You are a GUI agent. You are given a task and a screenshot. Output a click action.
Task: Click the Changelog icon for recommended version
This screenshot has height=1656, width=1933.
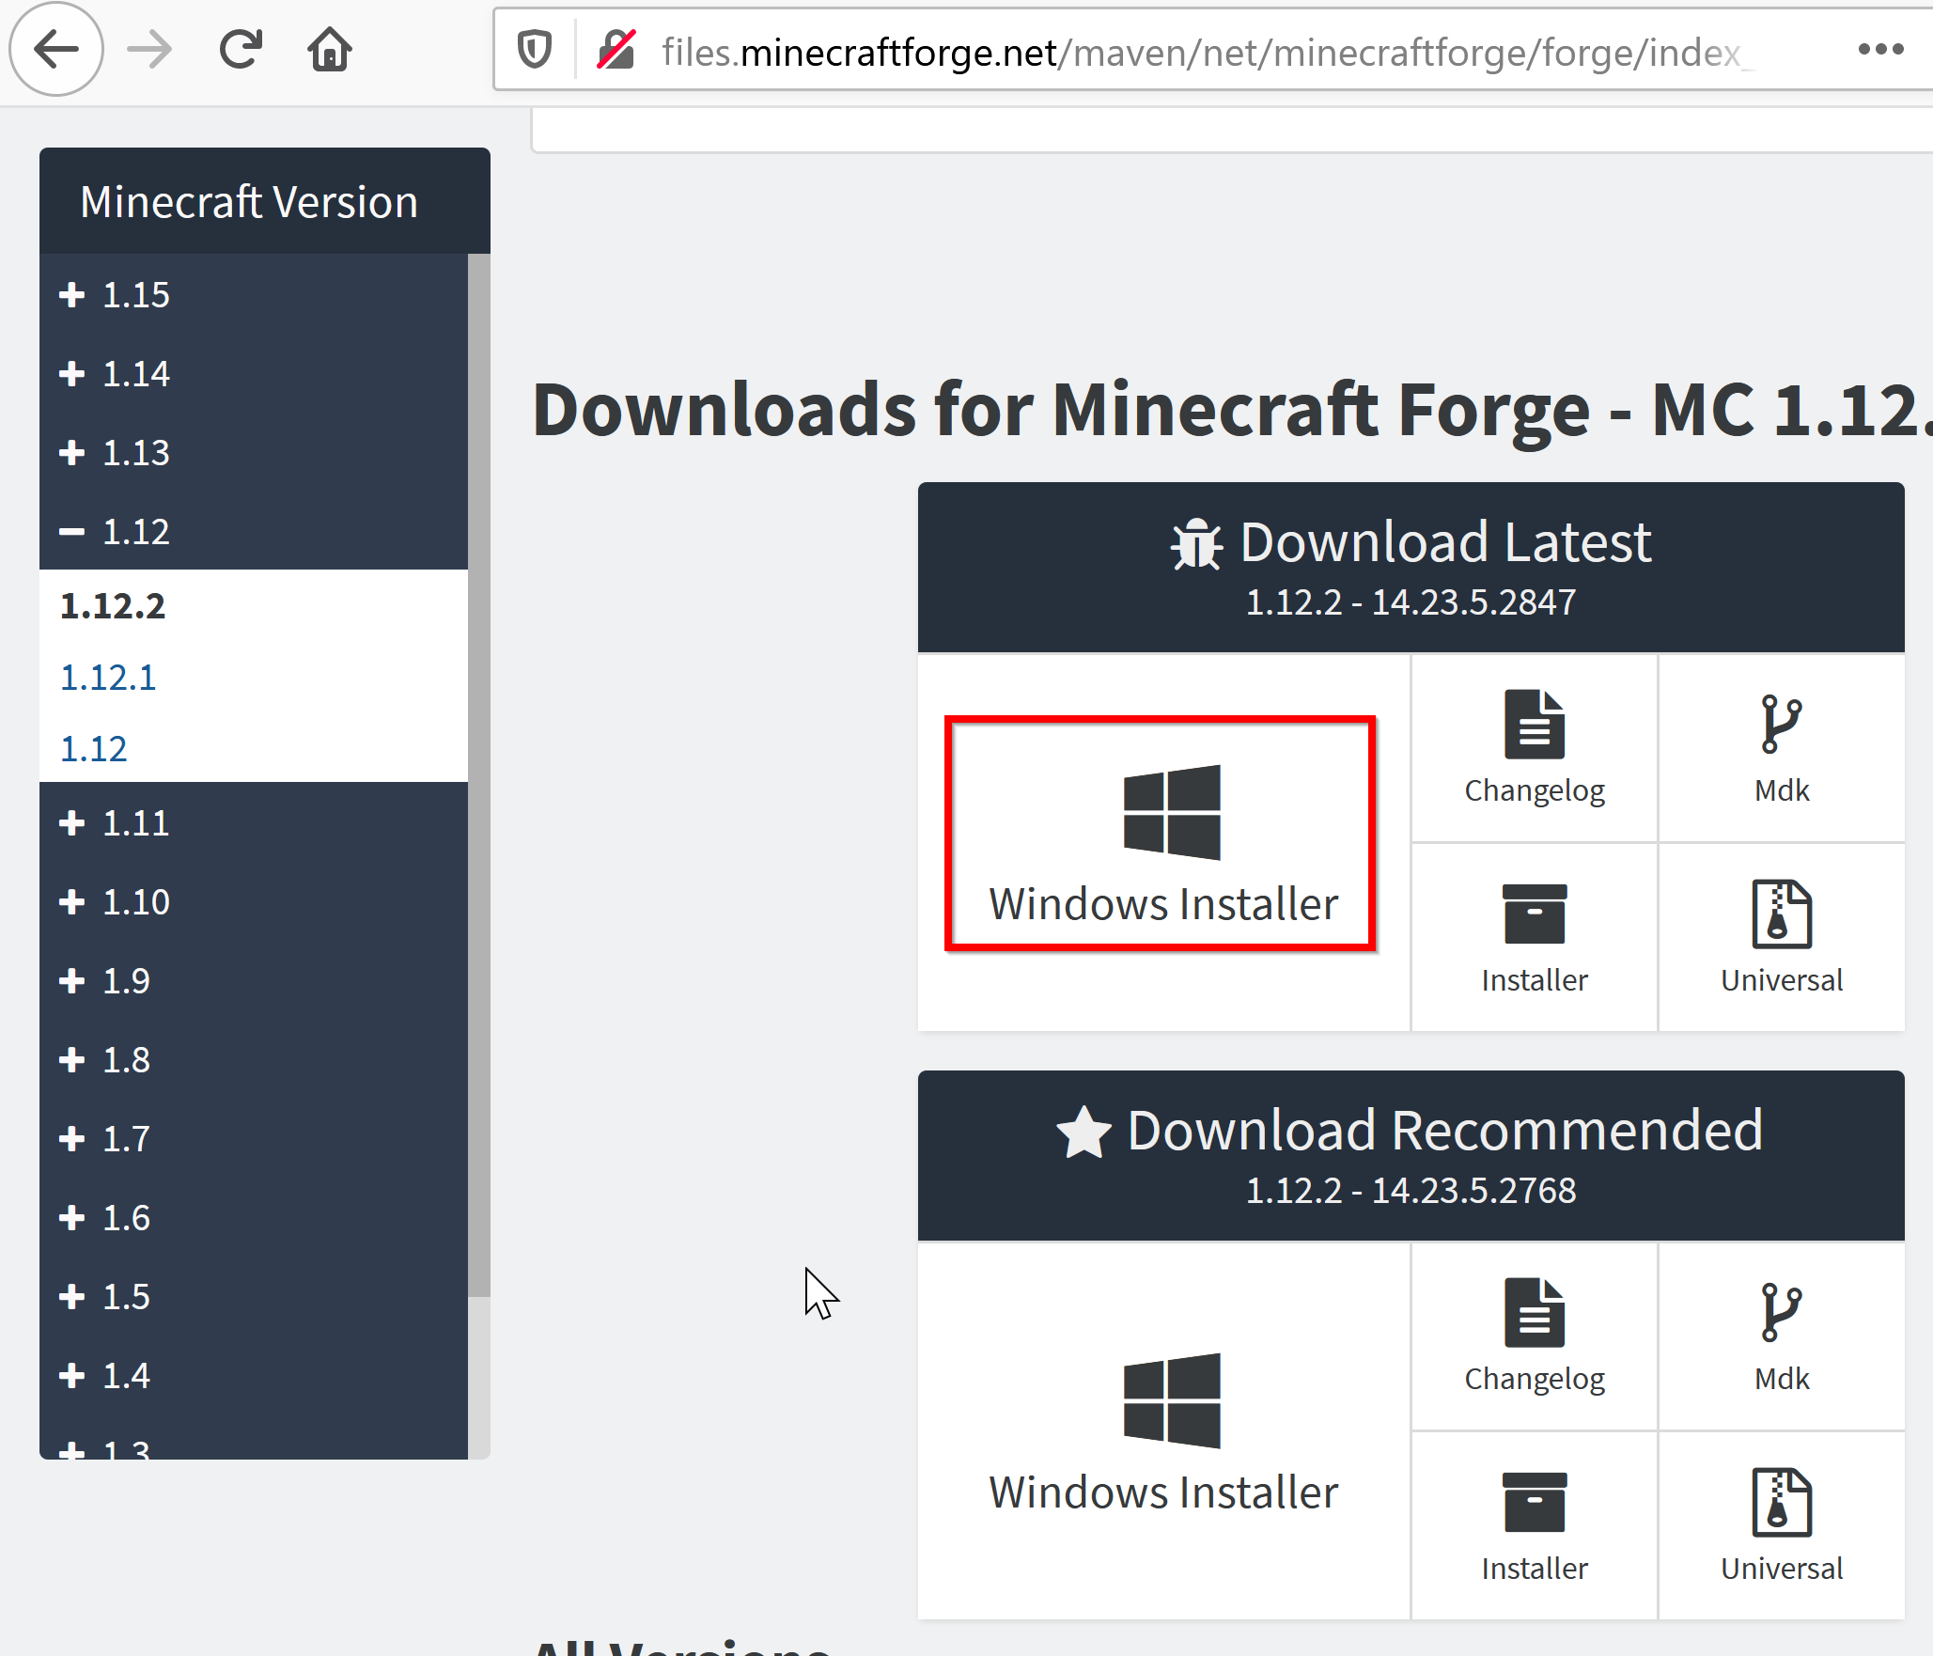pos(1535,1314)
